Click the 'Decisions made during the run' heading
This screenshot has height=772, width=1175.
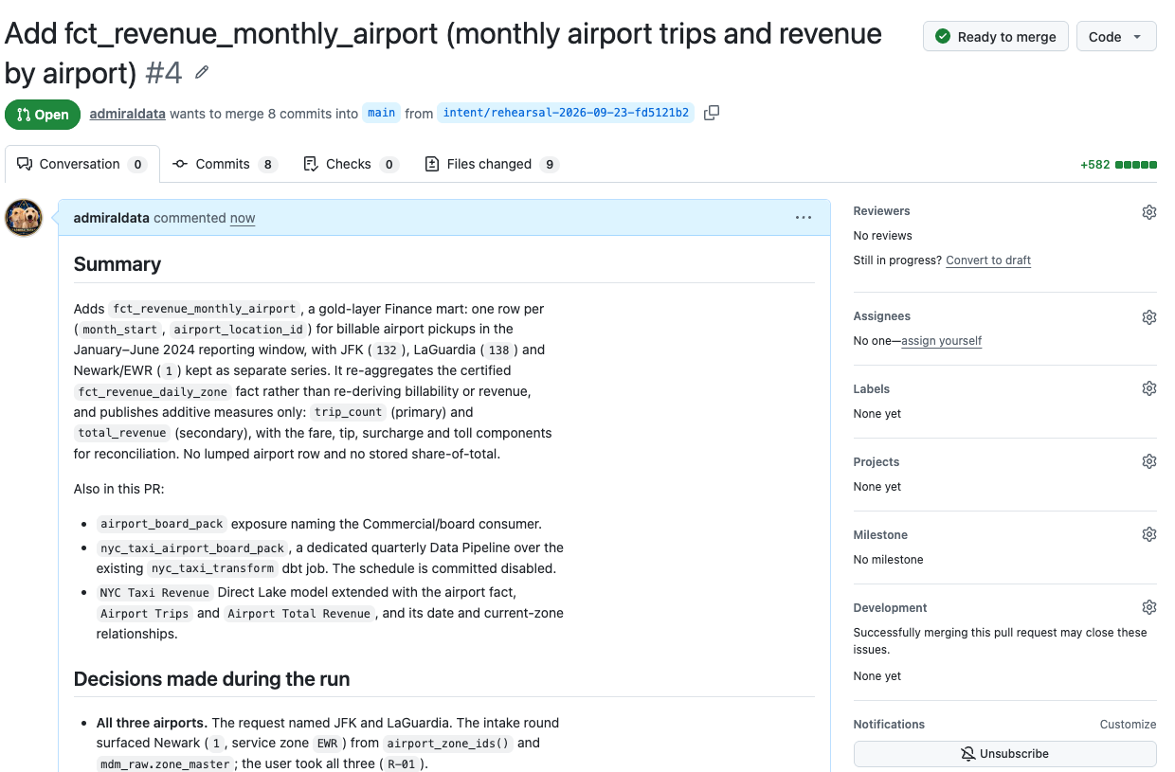(212, 679)
